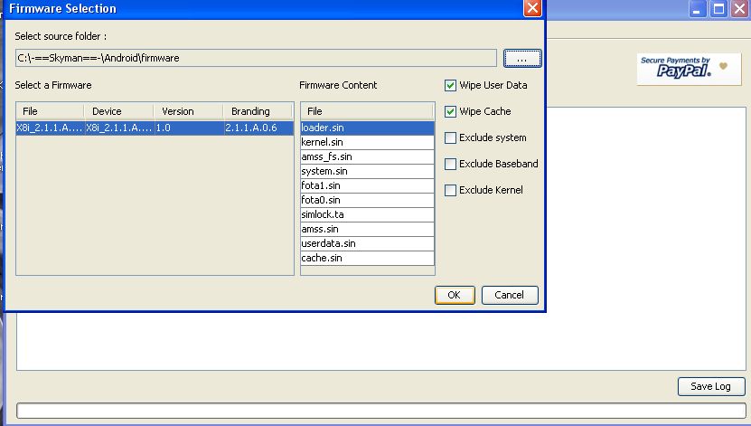Enable the Exclude Baseband checkbox

click(x=451, y=165)
